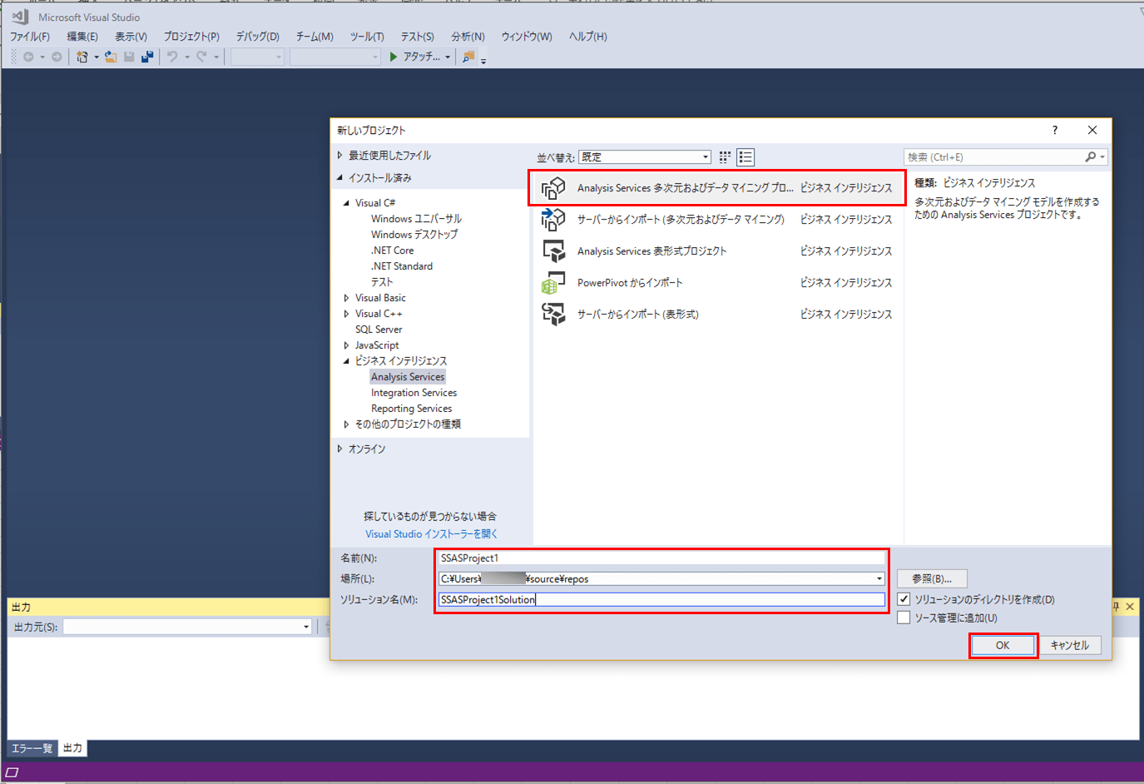1144x784 pixels.
Task: Expand the Visual Basic tree node
Action: pos(346,298)
